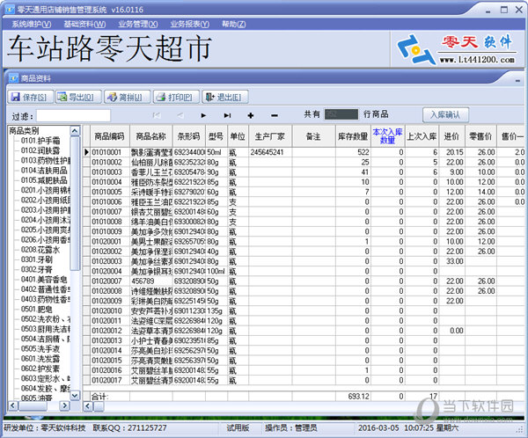This screenshot has height=438, width=528.
Task: Click category tree horizontal scroll-left arrow
Action: 13,405
